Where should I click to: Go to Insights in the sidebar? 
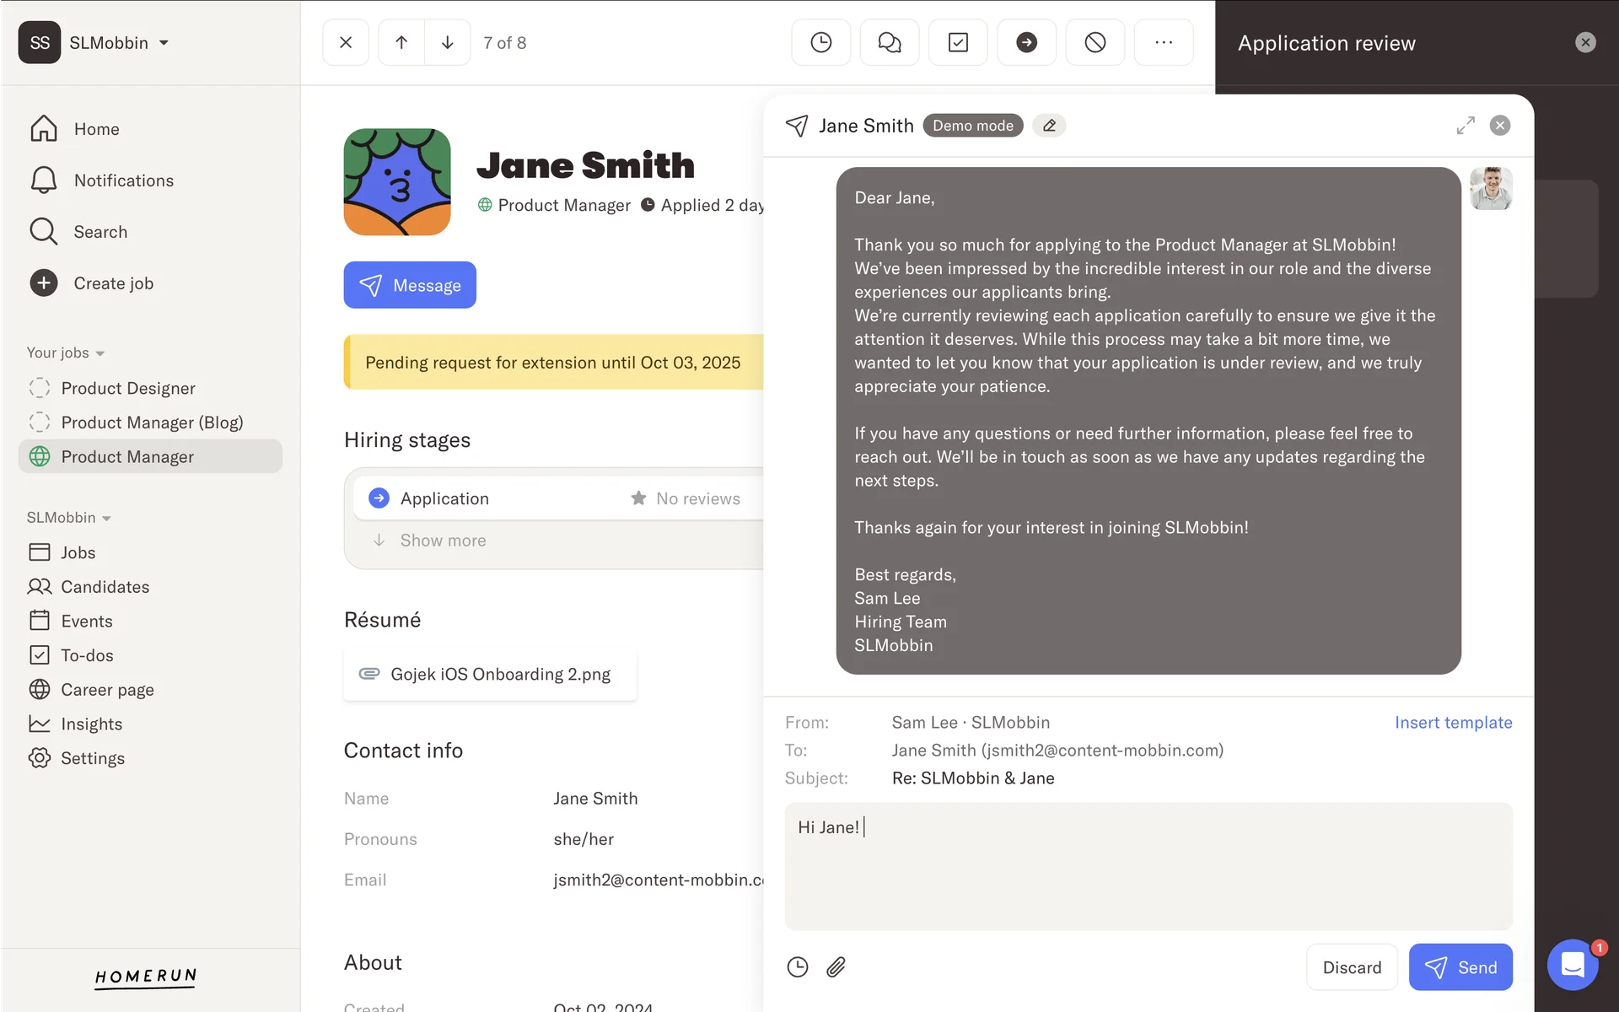click(x=91, y=724)
